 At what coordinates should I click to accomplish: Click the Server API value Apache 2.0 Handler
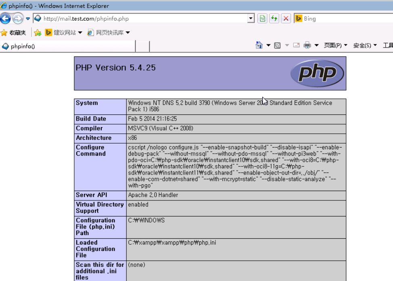coord(153,195)
